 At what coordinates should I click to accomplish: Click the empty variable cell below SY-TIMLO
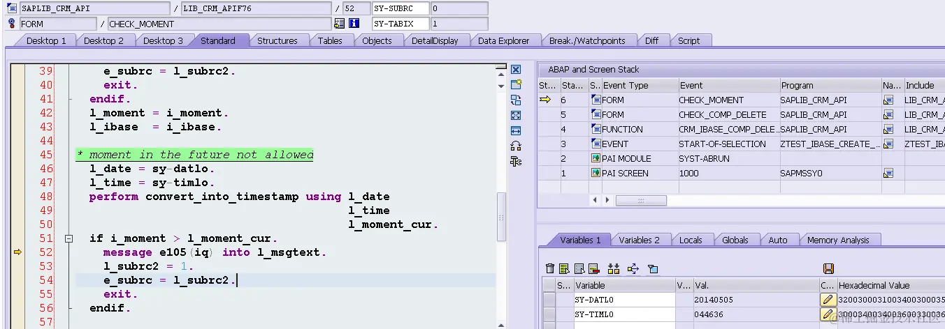pyautogui.click(x=624, y=326)
